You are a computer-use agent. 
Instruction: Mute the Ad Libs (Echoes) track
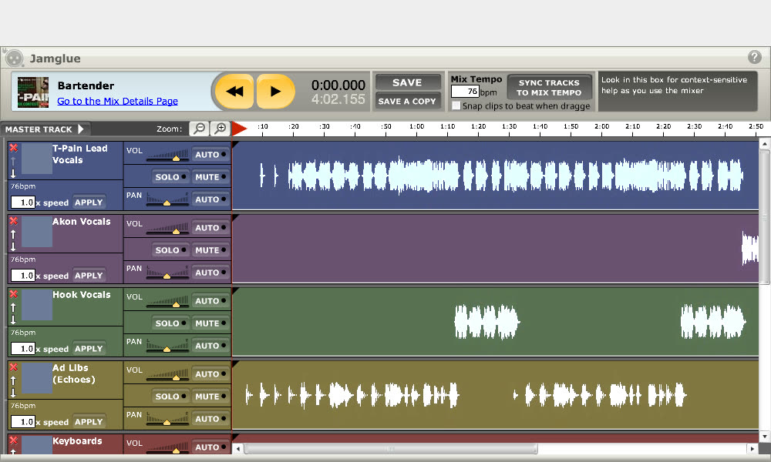210,397
